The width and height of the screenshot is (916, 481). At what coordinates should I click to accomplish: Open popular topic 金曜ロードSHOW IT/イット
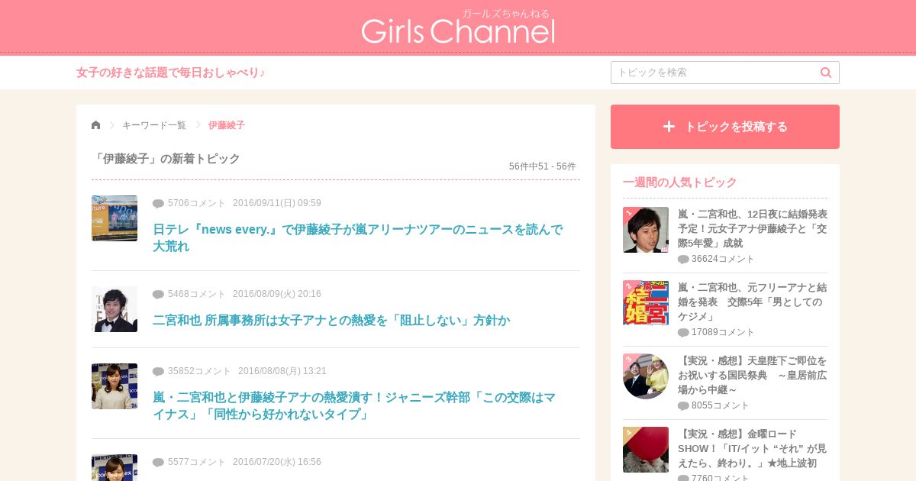tap(753, 448)
